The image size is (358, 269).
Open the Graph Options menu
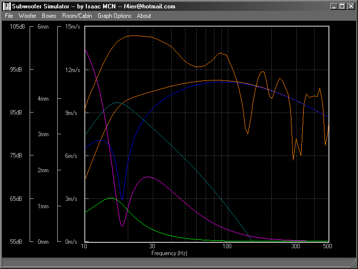[x=114, y=16]
